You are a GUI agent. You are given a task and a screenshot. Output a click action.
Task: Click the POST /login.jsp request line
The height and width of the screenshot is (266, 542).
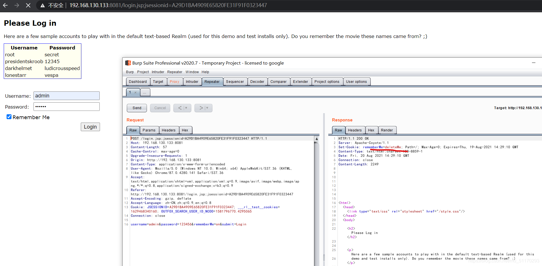[x=199, y=139]
